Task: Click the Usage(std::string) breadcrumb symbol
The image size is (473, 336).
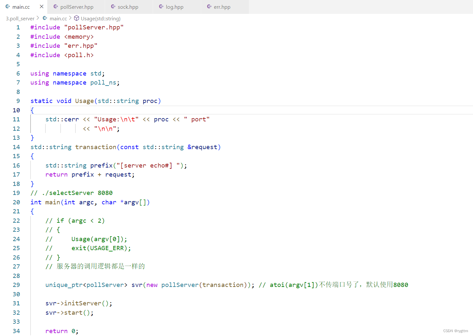Action: [x=101, y=18]
